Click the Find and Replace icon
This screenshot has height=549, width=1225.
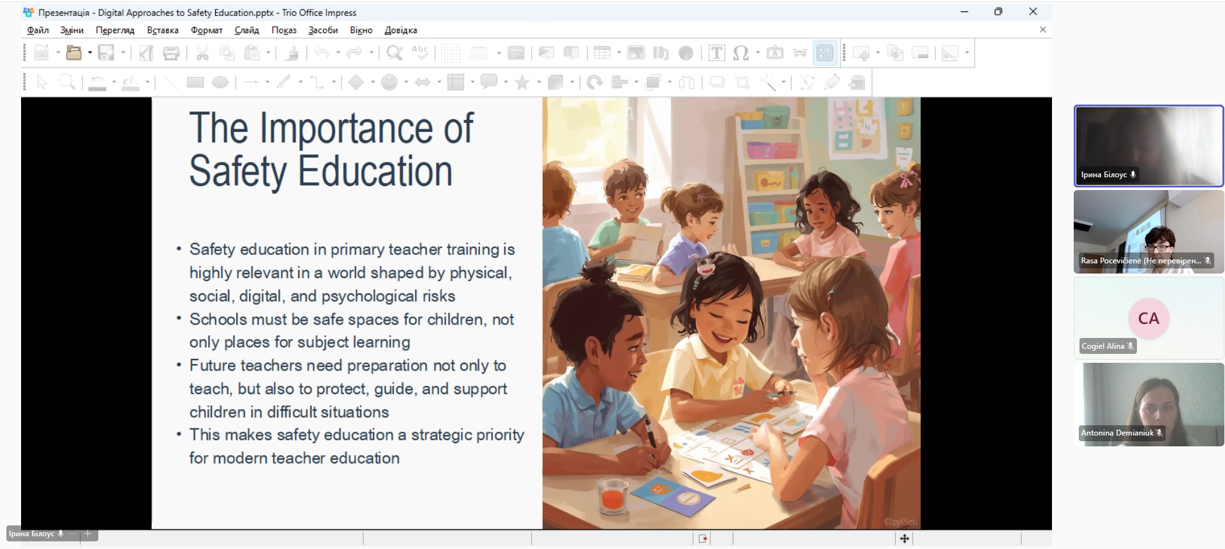pos(395,53)
